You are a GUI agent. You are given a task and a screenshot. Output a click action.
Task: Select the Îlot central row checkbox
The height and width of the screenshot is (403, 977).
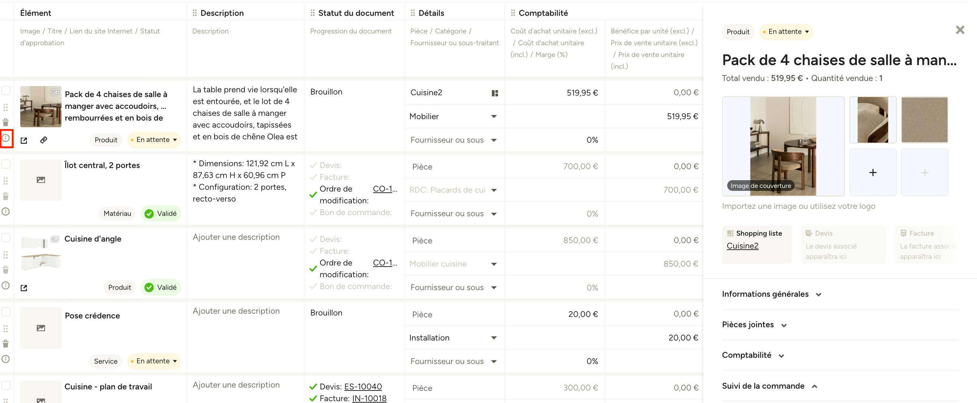tap(6, 164)
